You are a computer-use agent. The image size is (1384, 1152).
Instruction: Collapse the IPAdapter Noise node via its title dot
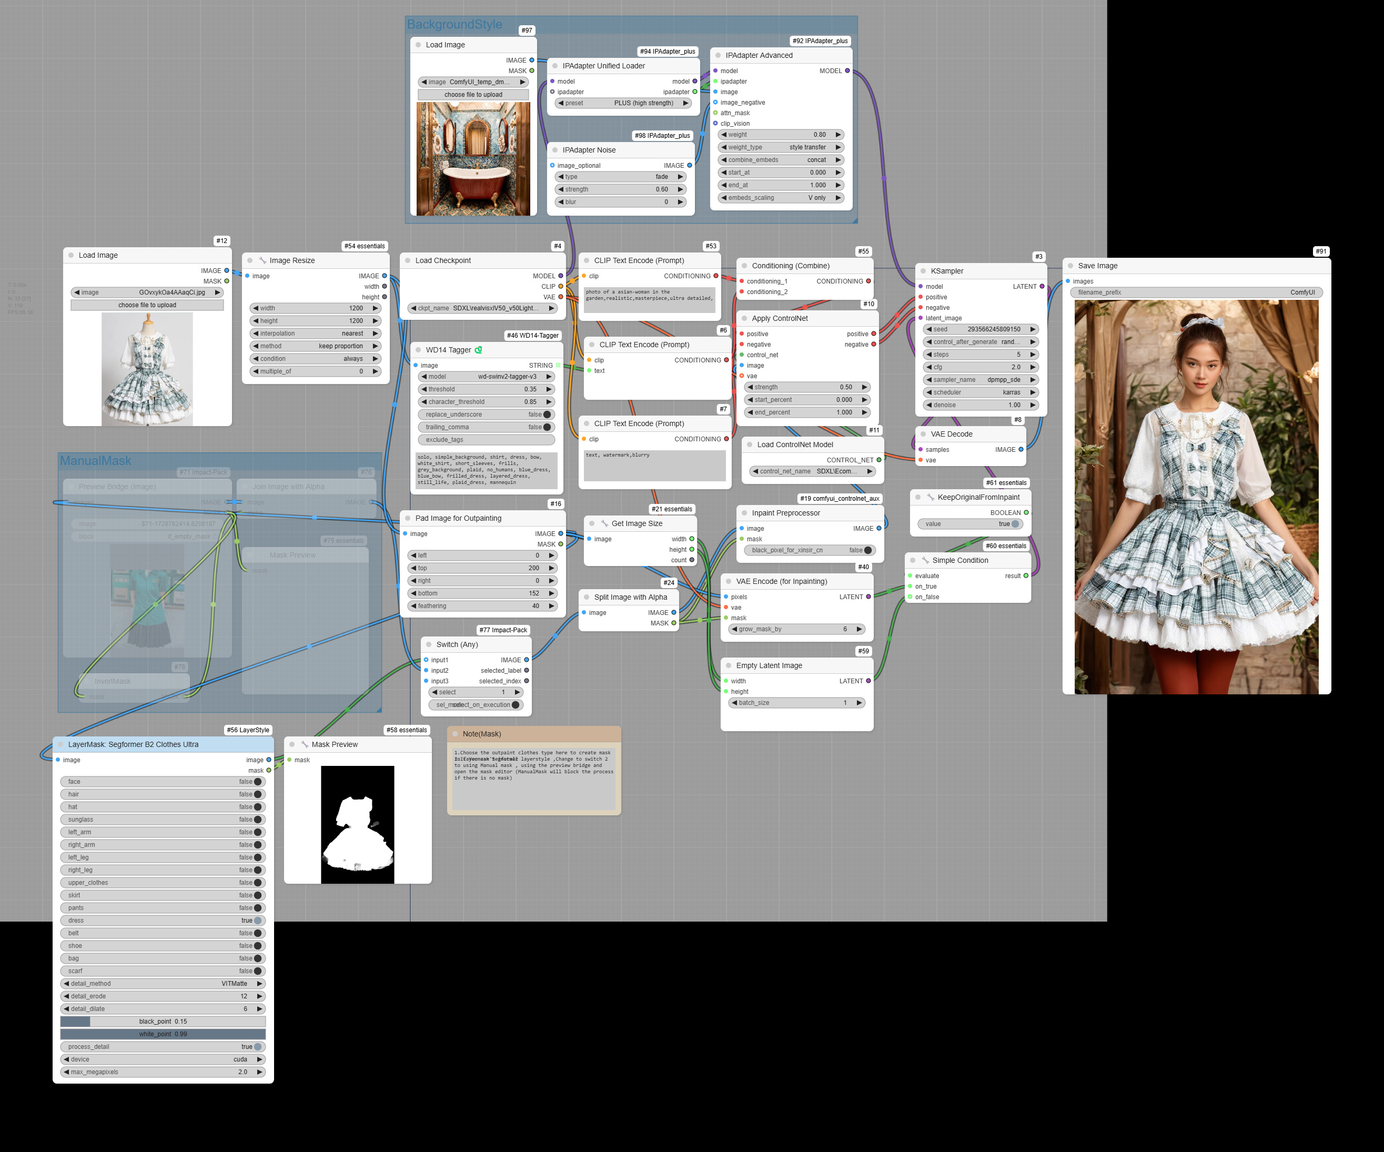[555, 150]
